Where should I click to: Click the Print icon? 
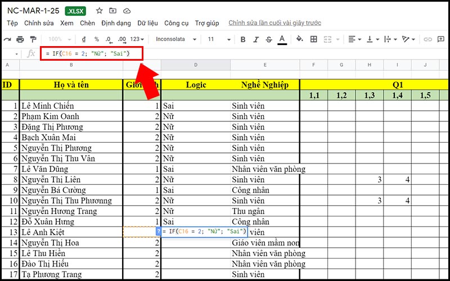coord(20,39)
